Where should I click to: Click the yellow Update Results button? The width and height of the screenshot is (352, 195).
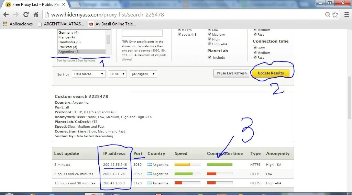271,73
